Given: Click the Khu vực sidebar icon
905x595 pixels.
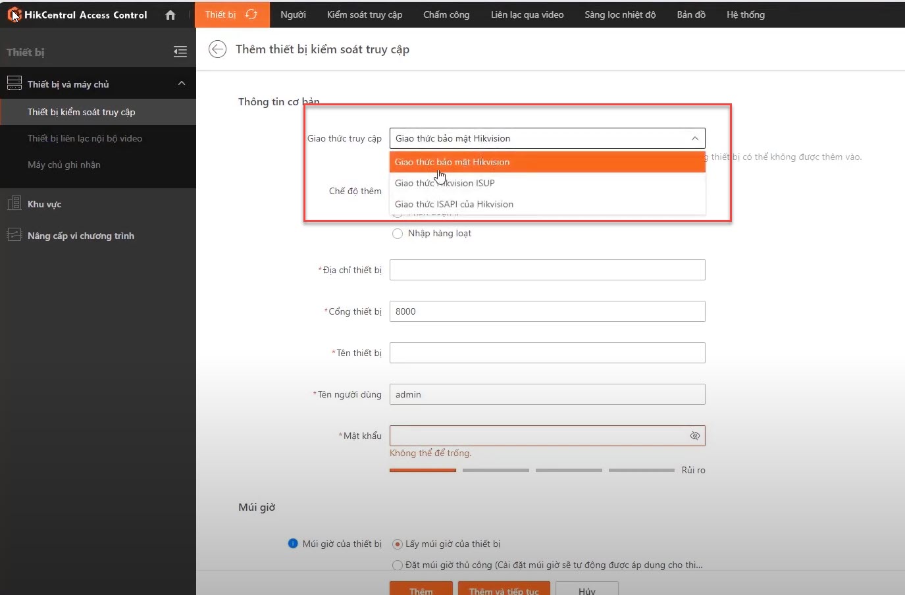Looking at the screenshot, I should pos(14,203).
